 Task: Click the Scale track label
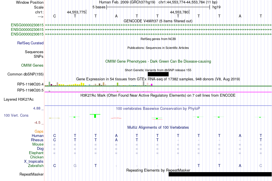coord(39,7)
